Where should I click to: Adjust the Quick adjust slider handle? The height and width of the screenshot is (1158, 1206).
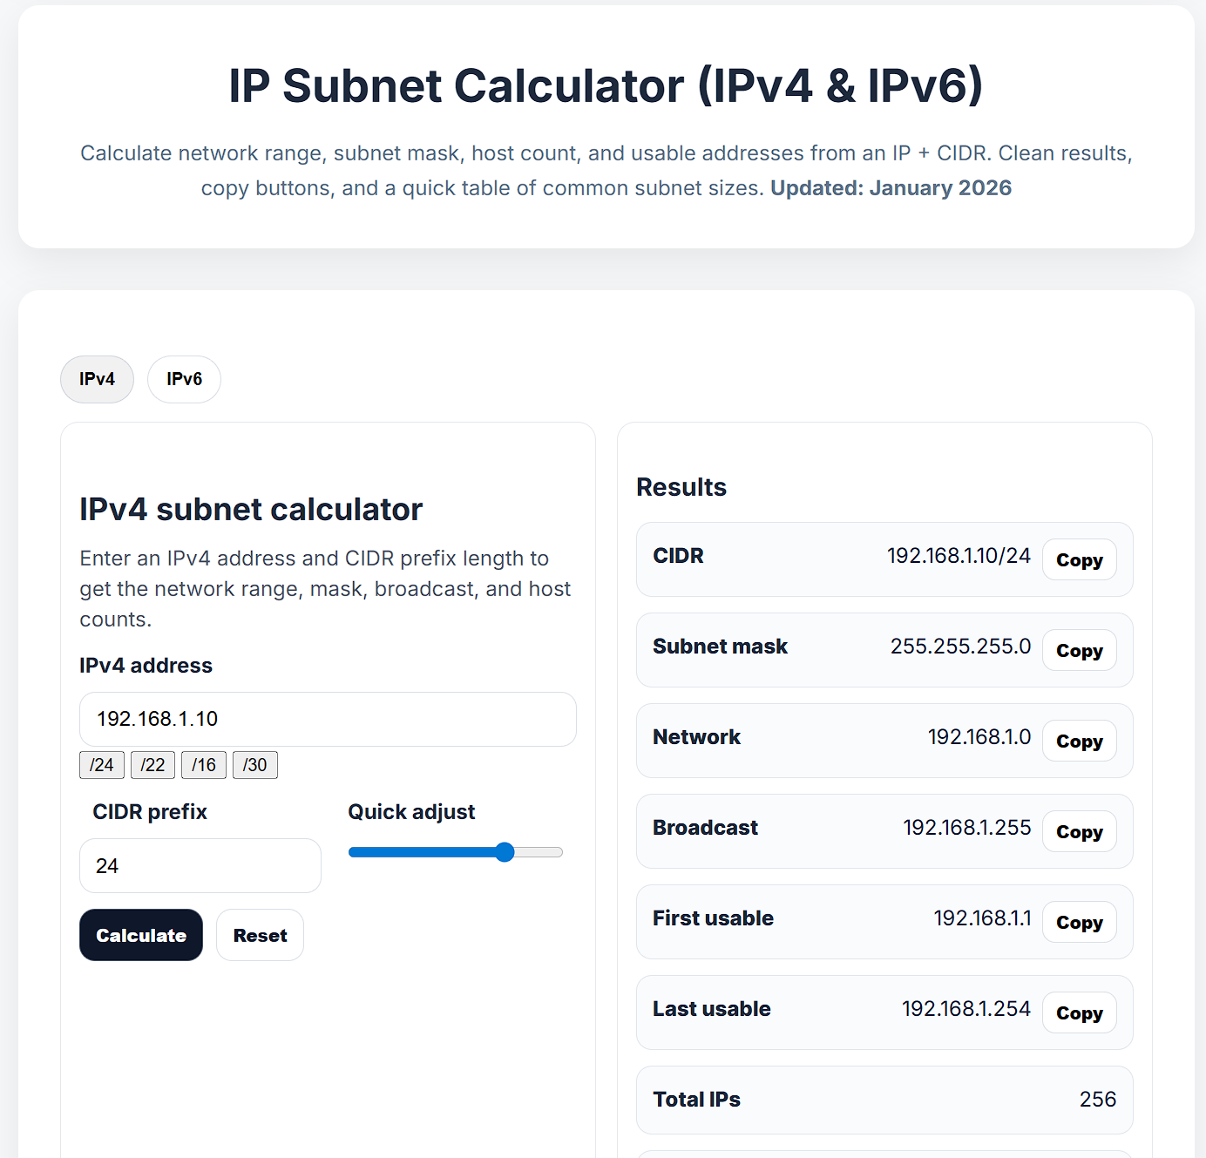(x=505, y=852)
